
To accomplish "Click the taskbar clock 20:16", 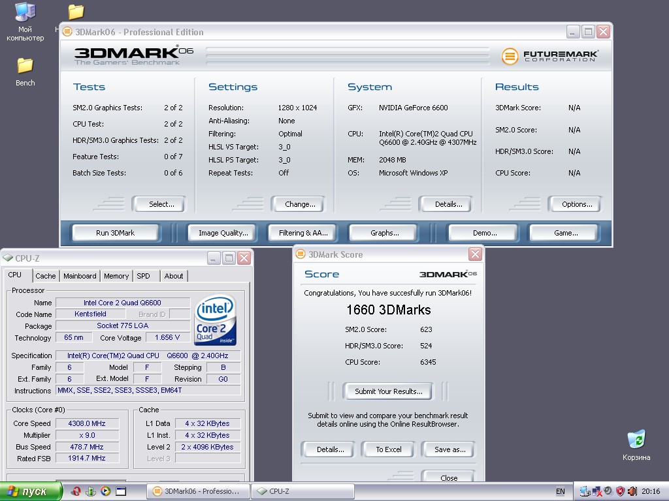I will (x=650, y=491).
